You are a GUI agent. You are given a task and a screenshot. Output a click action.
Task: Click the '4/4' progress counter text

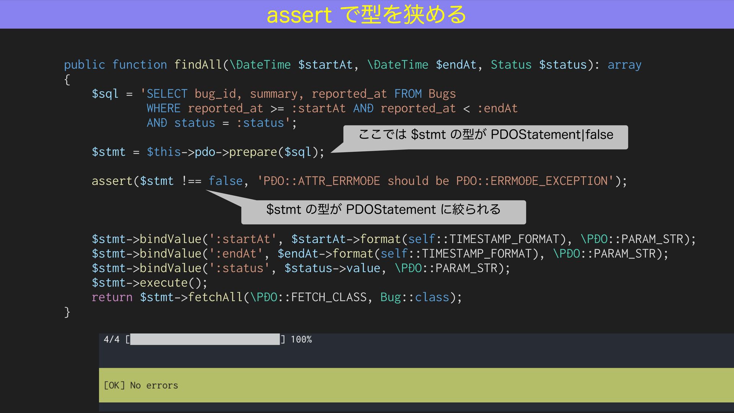click(111, 339)
